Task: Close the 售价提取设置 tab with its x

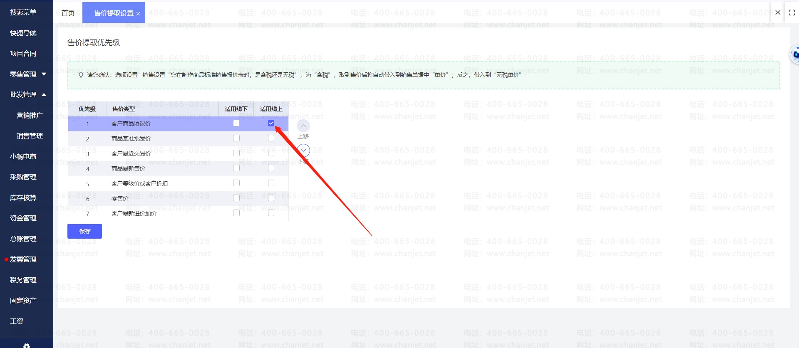Action: [138, 14]
